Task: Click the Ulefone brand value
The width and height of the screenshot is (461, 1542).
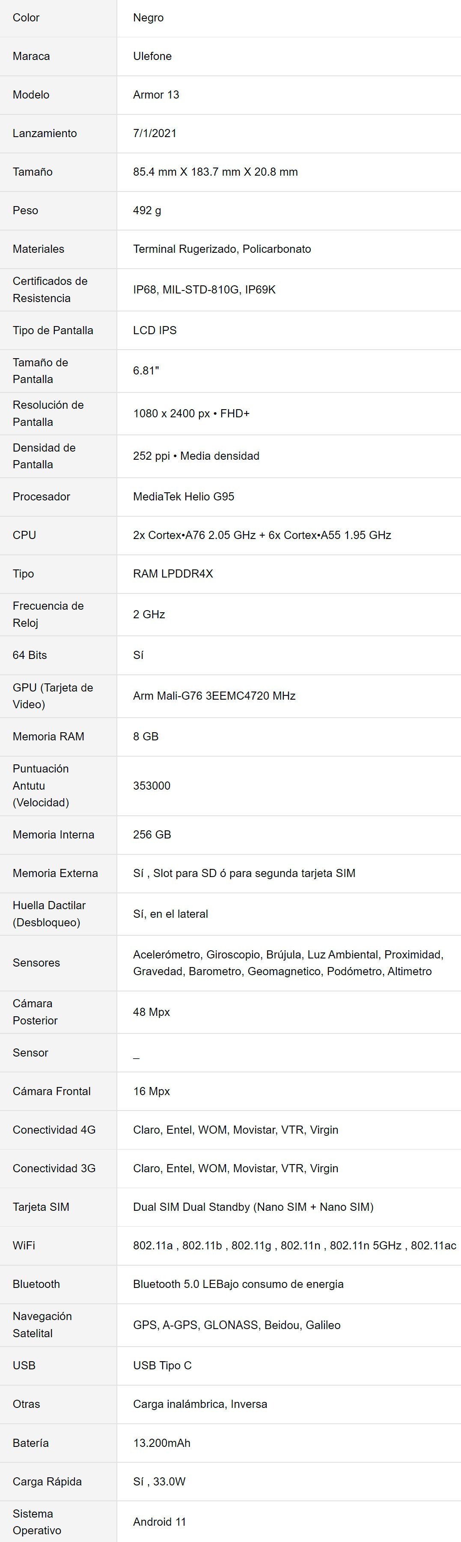Action: click(152, 56)
